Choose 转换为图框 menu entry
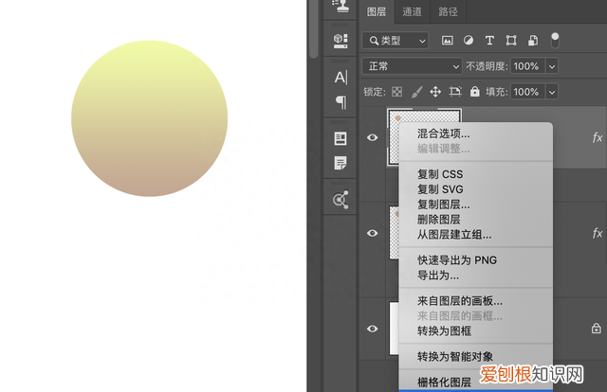 point(476,330)
